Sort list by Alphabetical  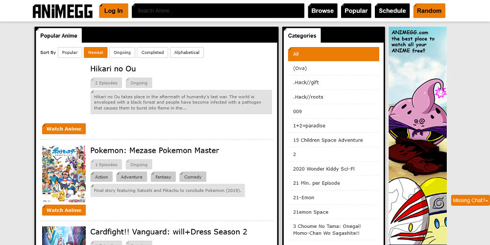[x=187, y=52]
